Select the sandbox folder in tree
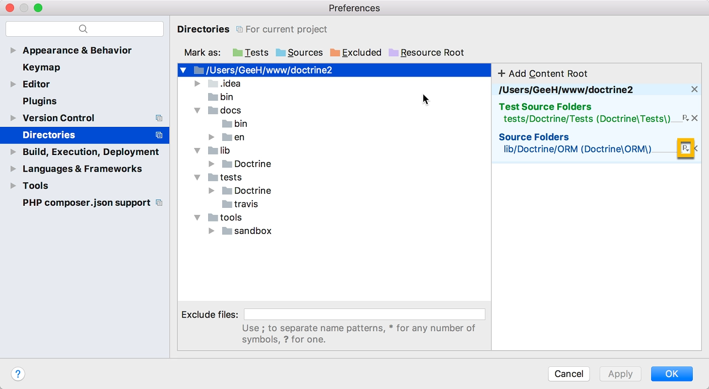The image size is (709, 389). (247, 231)
